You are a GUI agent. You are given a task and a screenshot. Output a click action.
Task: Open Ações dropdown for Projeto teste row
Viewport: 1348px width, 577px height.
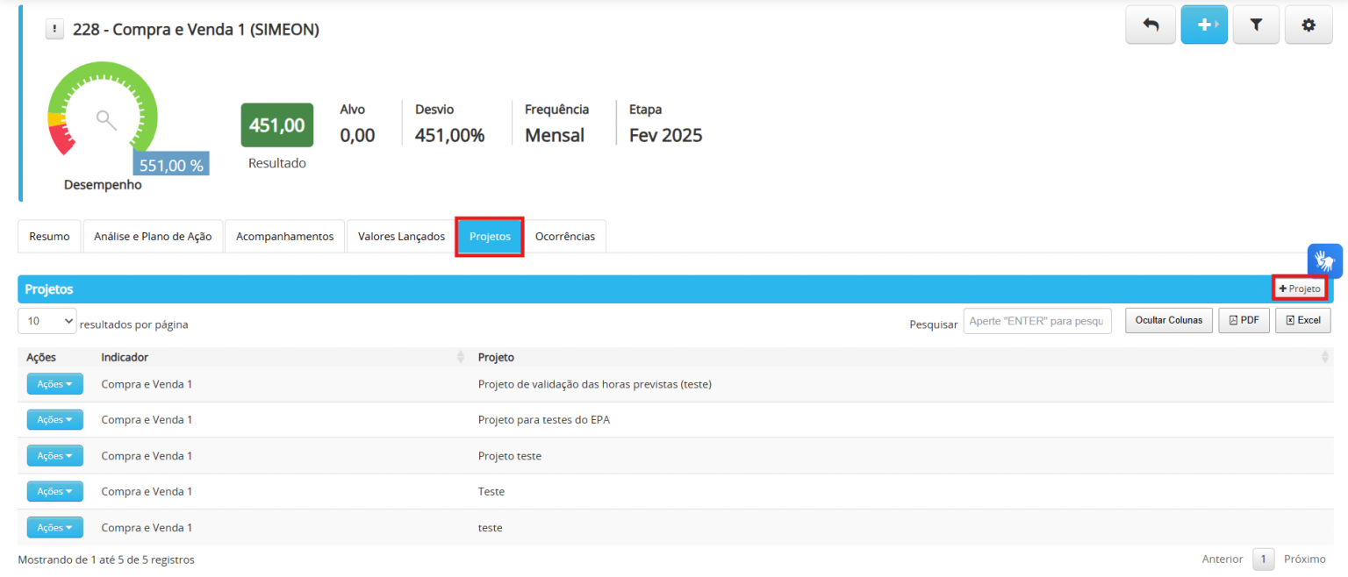pos(55,456)
